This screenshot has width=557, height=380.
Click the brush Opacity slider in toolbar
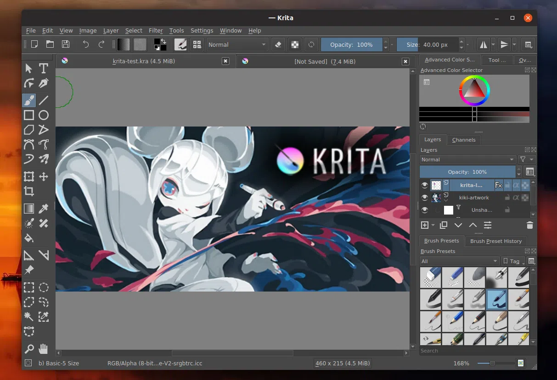pyautogui.click(x=351, y=44)
